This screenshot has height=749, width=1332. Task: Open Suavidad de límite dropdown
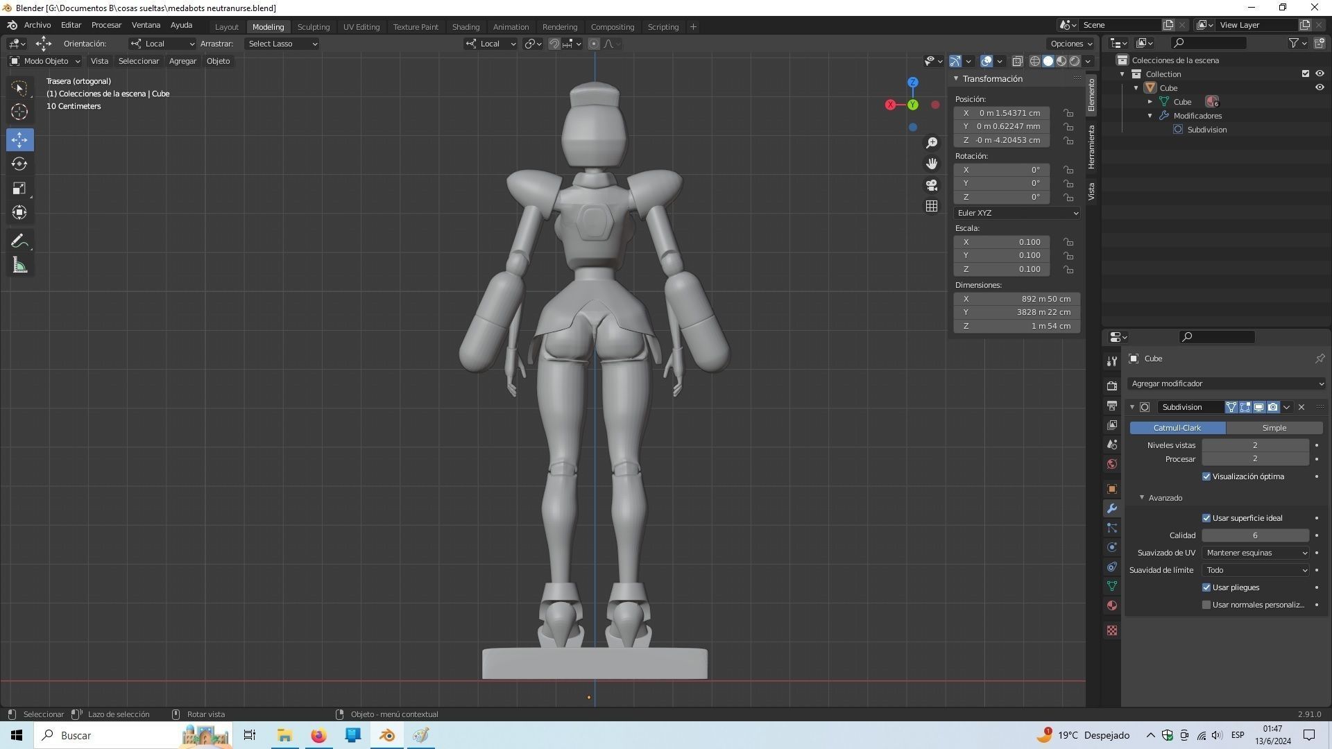click(1256, 570)
